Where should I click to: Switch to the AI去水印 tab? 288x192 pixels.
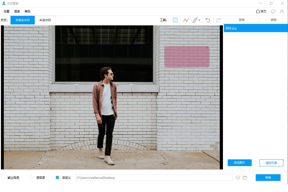click(x=45, y=20)
